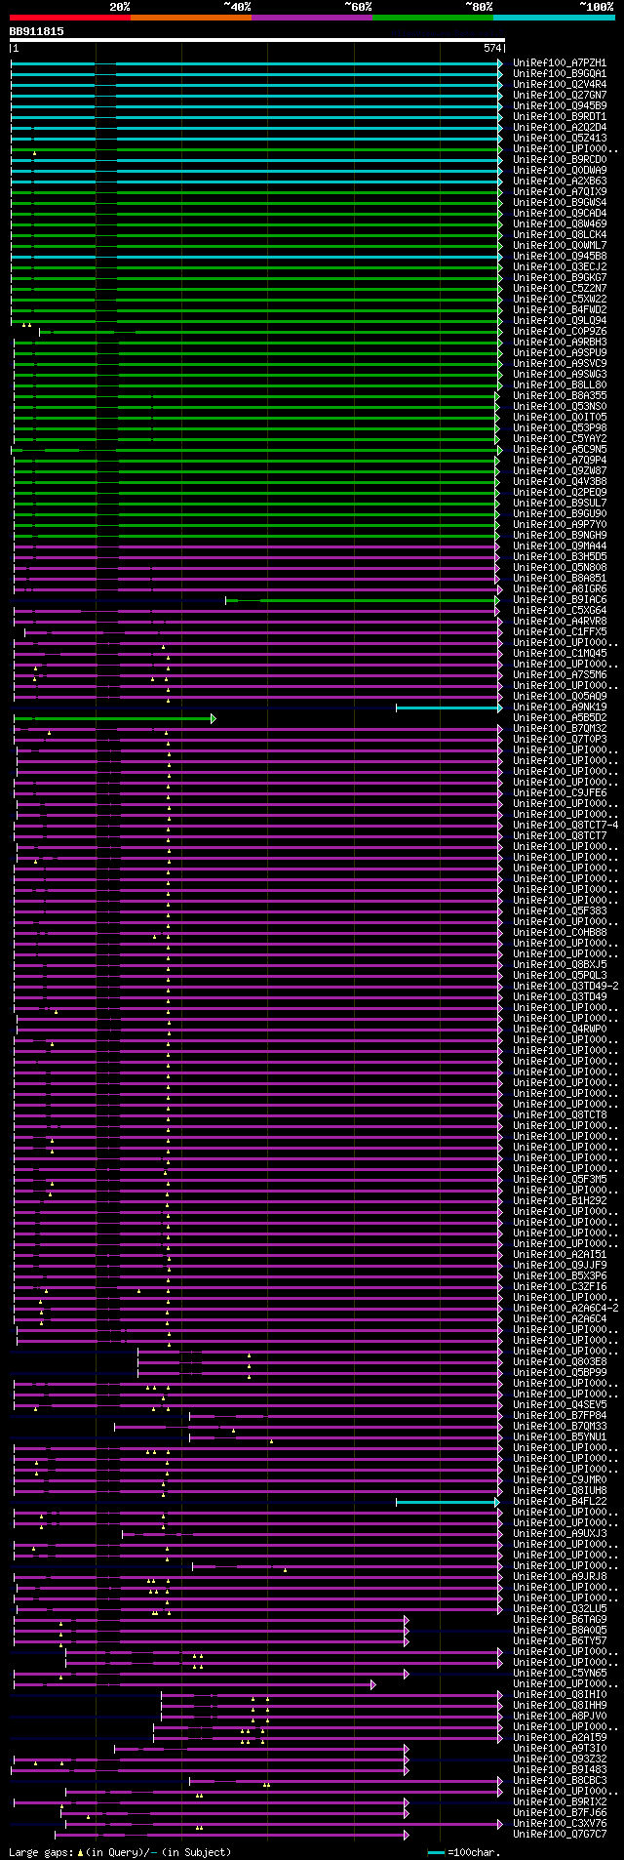Click the UniRef100_Q32LU5 label
The width and height of the screenshot is (624, 1860).
click(x=560, y=1608)
